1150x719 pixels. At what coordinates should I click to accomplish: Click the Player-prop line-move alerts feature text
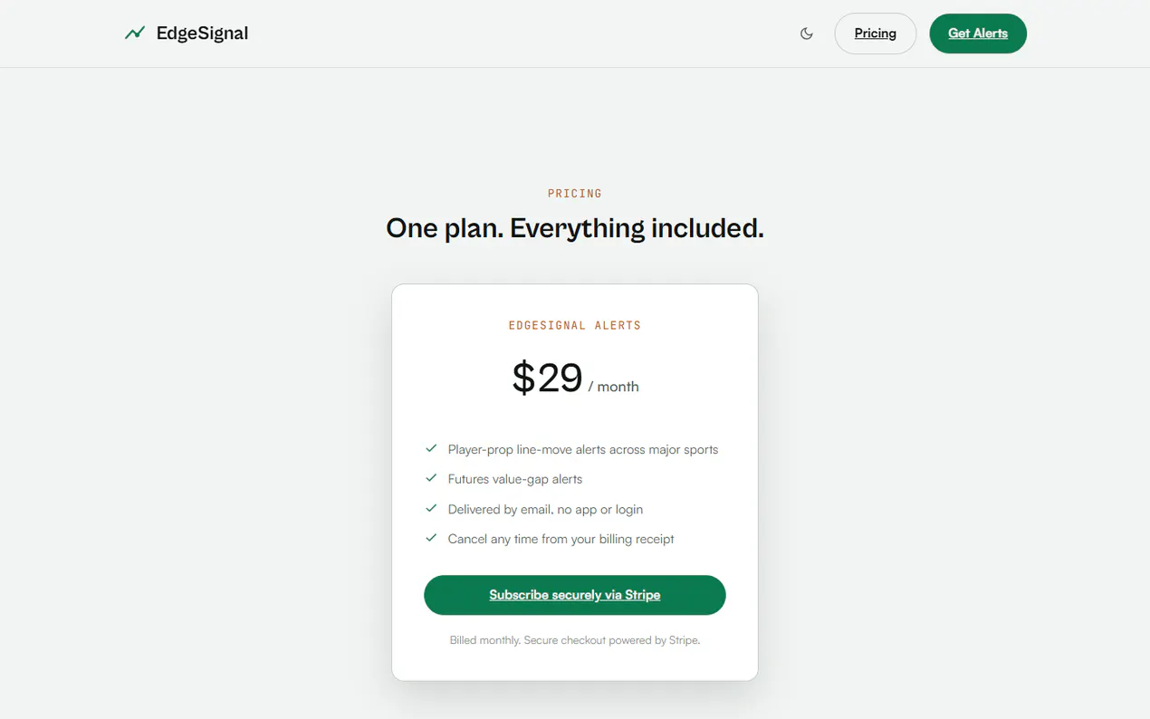coord(583,449)
